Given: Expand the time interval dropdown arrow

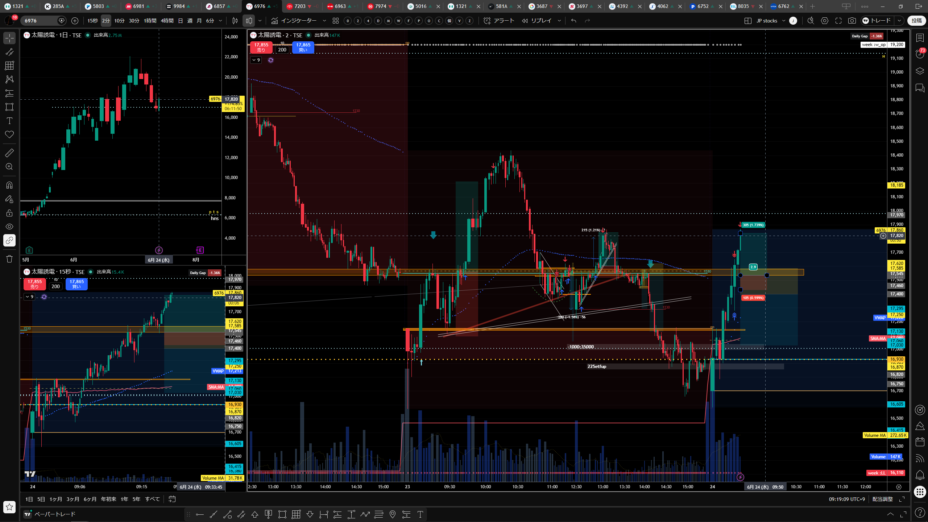Looking at the screenshot, I should click(220, 21).
